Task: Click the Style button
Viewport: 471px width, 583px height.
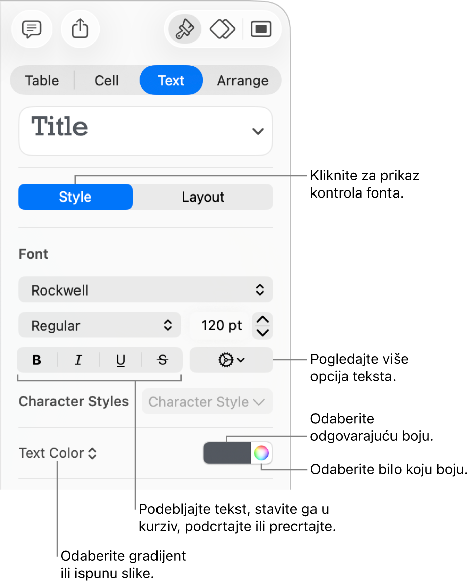Action: (75, 197)
